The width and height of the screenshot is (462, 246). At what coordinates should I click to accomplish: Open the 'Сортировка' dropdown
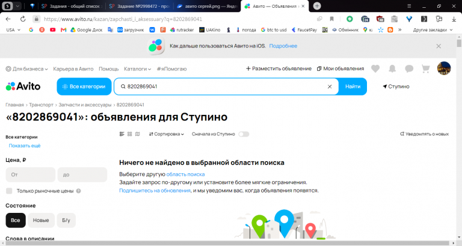click(166, 134)
